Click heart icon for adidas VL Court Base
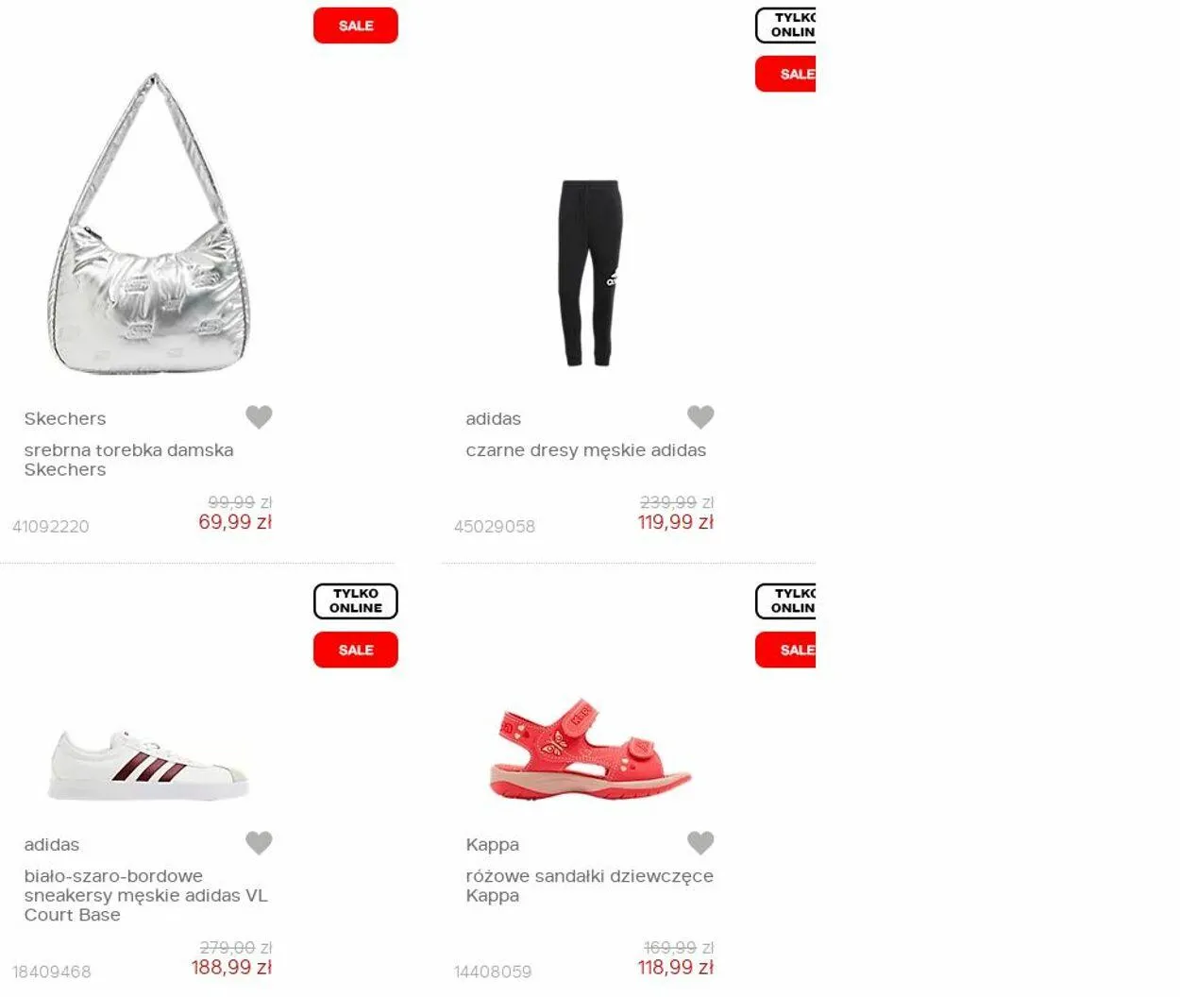Screen dimensions: 1180x997 tap(259, 842)
